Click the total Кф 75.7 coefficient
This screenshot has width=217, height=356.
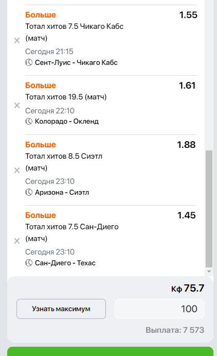pyautogui.click(x=188, y=289)
